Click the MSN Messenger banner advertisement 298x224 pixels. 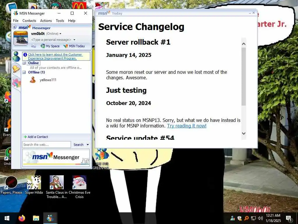(56, 158)
